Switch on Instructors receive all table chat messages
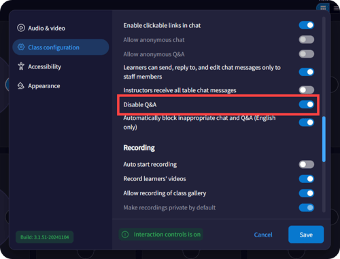 click(x=307, y=90)
